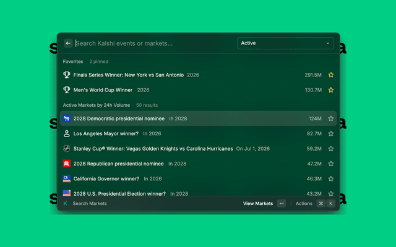Unpin Finals Series Winner favorite star
The width and height of the screenshot is (396, 247).
tap(331, 75)
